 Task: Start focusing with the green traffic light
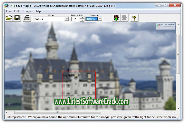(116, 18)
